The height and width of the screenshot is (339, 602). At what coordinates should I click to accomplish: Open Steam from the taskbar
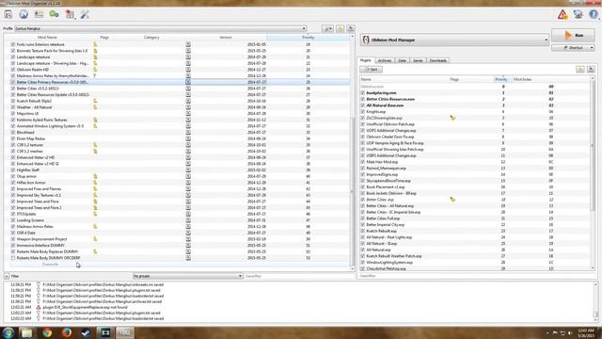coord(86,332)
